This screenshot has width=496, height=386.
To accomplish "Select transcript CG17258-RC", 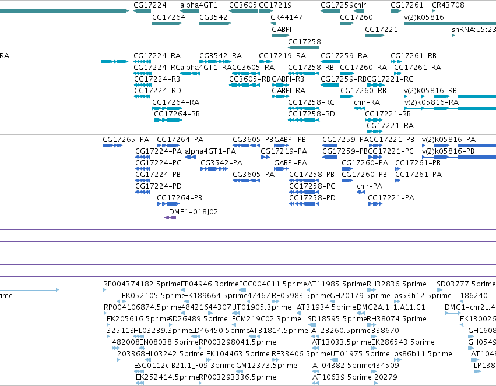I will tap(304, 108).
